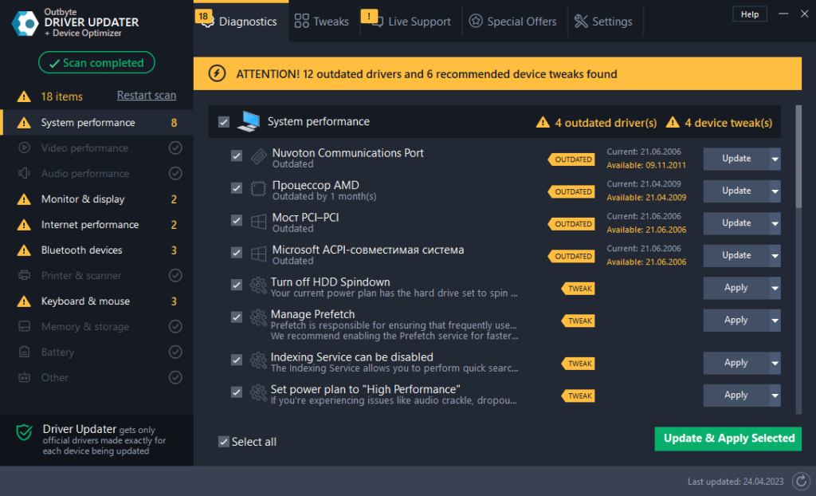Open Update dropdown arrow for Мост PCI–PCI

point(775,223)
